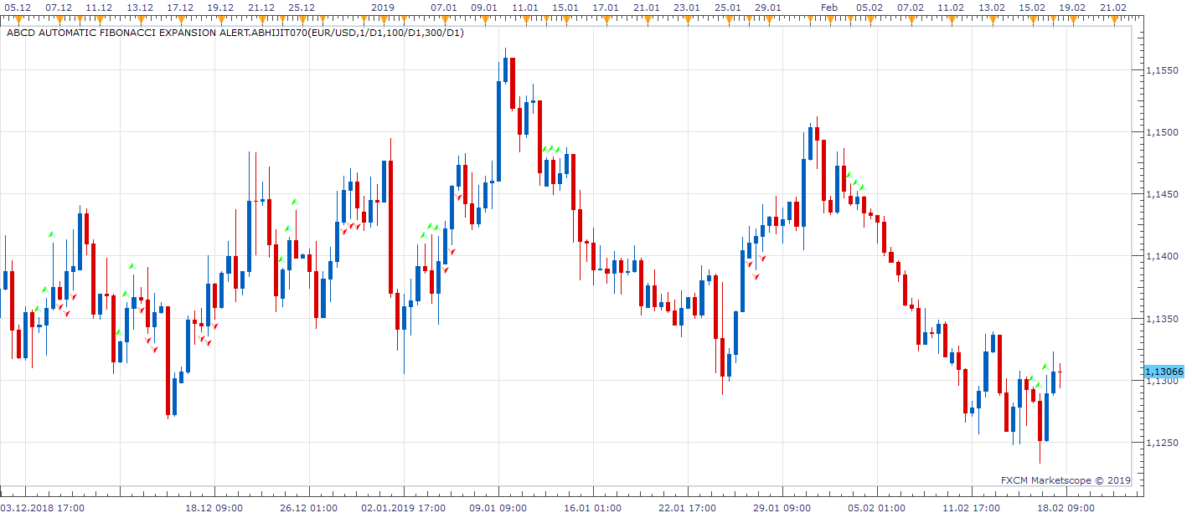Viewport: 1192px width, 518px height.
Task: Click the 05.02 01:00 bottom time label
Action: point(876,508)
